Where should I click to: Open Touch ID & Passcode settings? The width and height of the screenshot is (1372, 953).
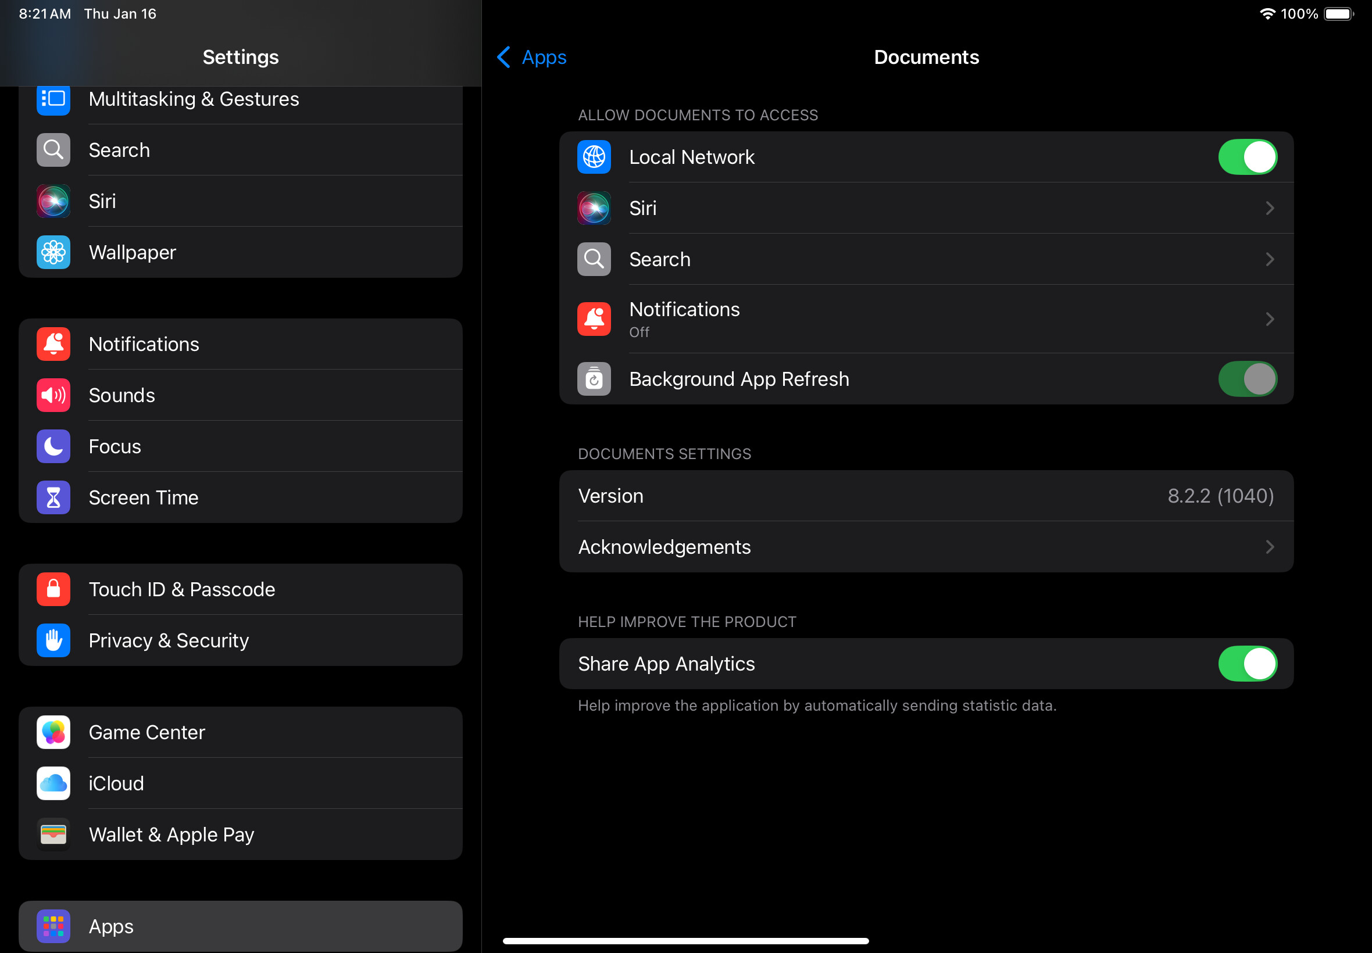tap(240, 589)
